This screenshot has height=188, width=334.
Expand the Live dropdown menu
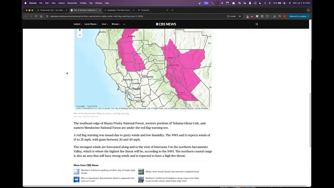105,24
